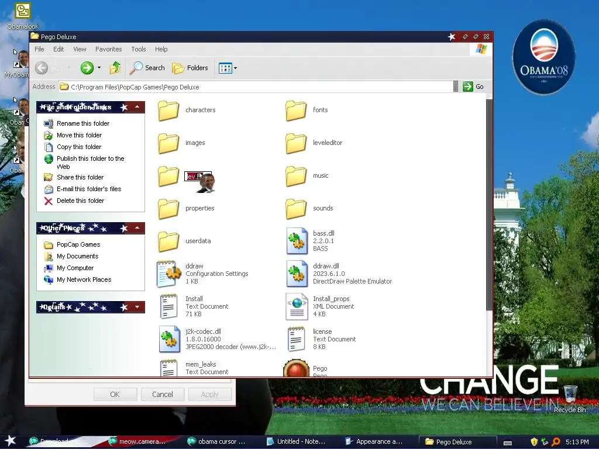Click Rename this folder link
599x449 pixels.
coord(83,123)
